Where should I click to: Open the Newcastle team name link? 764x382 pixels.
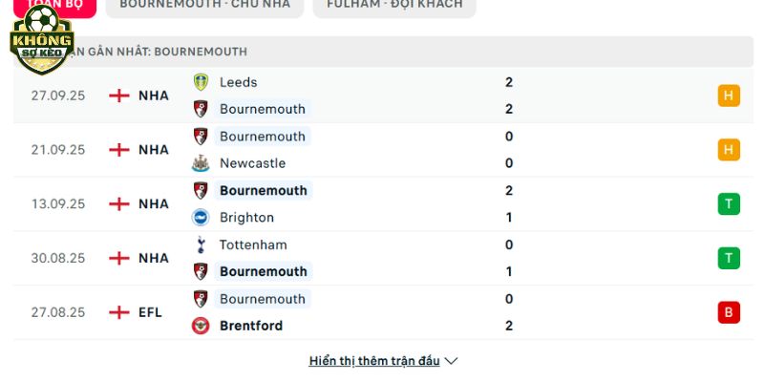coord(252,163)
